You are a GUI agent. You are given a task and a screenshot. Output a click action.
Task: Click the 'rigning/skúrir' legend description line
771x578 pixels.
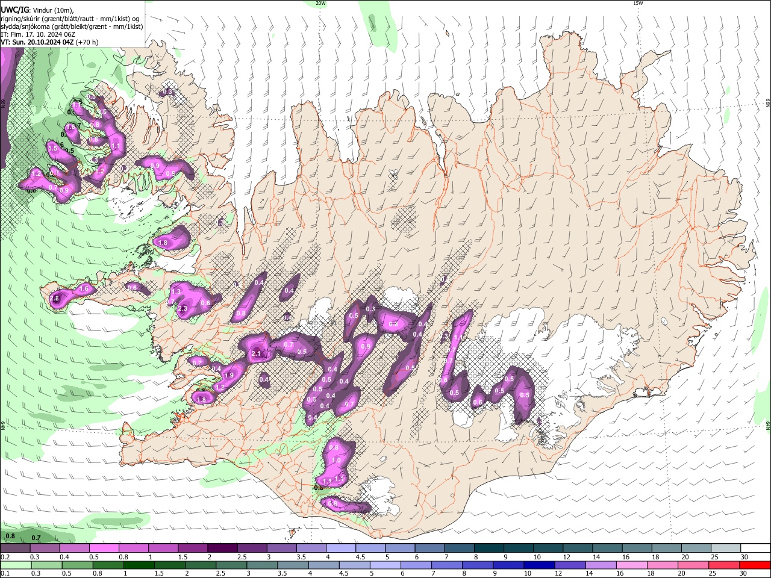coord(70,19)
